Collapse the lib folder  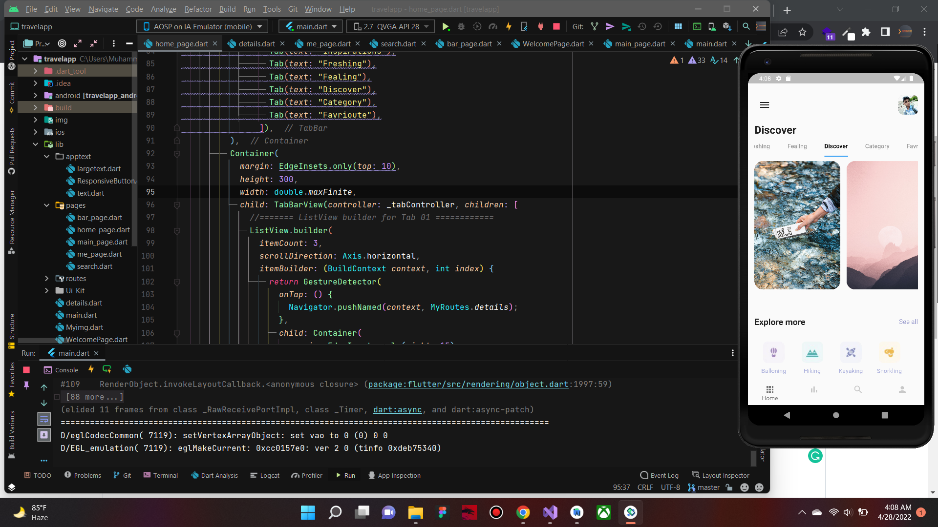[35, 144]
